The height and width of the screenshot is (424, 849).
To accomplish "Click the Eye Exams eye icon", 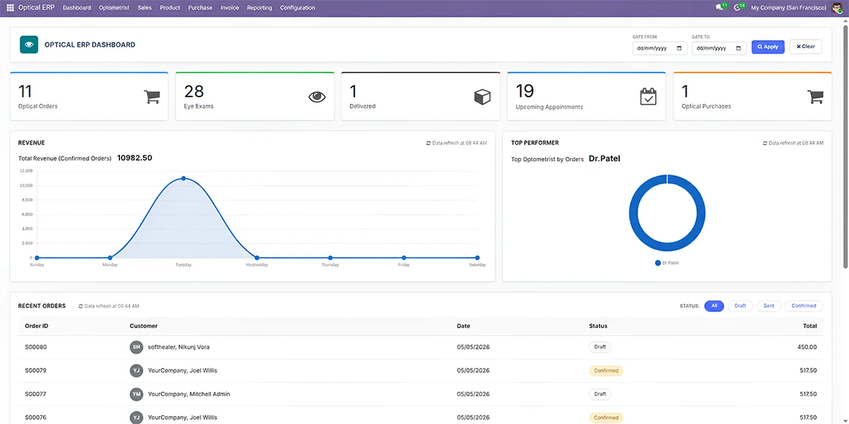I will [x=318, y=96].
